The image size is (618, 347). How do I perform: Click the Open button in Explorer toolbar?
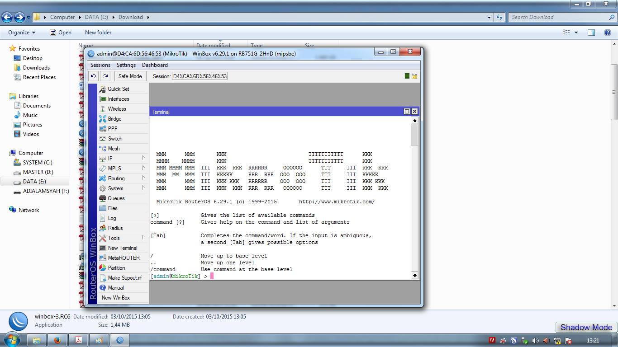[61, 33]
